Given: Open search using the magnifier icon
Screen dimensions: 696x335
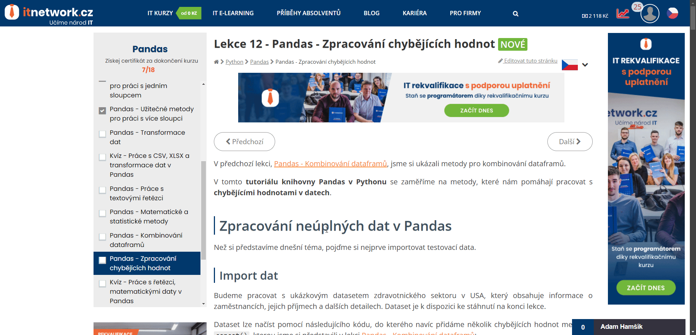Looking at the screenshot, I should 515,13.
